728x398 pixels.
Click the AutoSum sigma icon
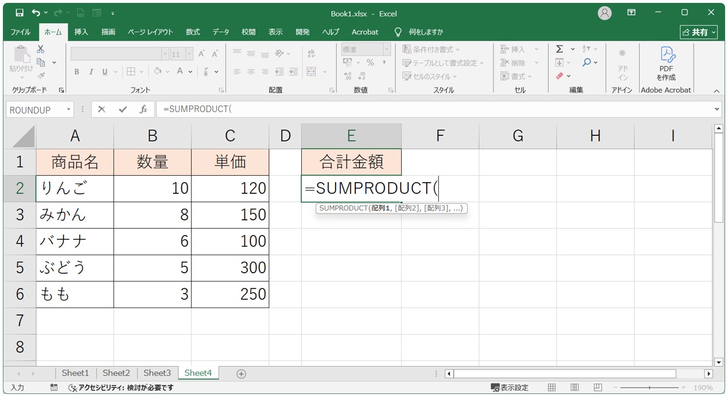pos(560,49)
